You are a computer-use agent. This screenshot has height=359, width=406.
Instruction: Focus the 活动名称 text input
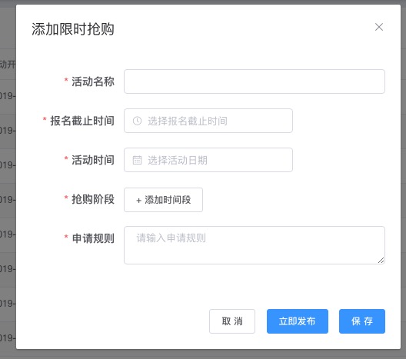pyautogui.click(x=255, y=81)
